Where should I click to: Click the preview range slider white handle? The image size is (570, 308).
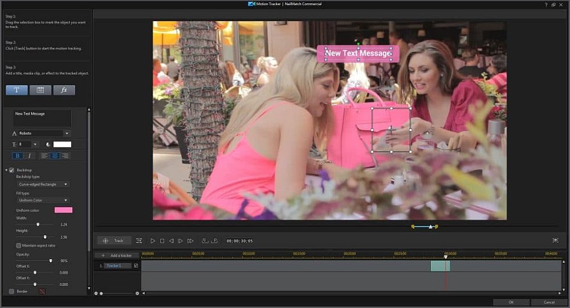tap(430, 227)
